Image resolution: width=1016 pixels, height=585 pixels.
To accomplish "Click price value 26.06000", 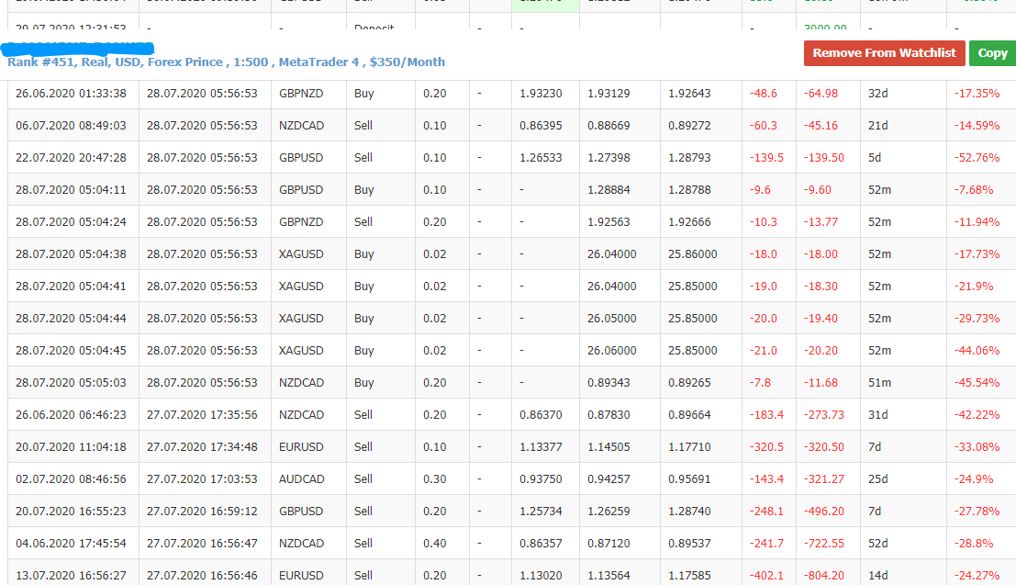I will click(x=611, y=350).
